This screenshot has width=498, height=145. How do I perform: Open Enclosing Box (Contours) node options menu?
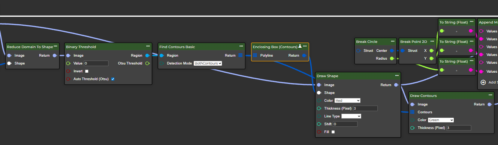(305, 46)
